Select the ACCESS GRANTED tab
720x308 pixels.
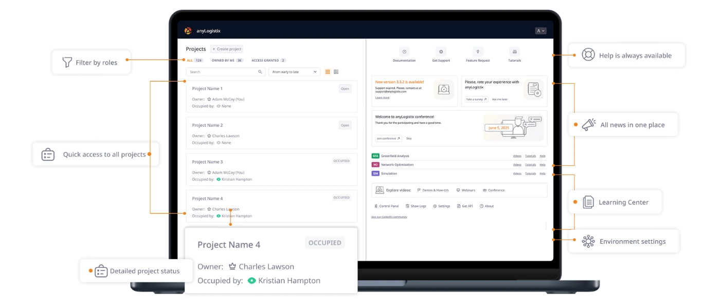(x=268, y=61)
